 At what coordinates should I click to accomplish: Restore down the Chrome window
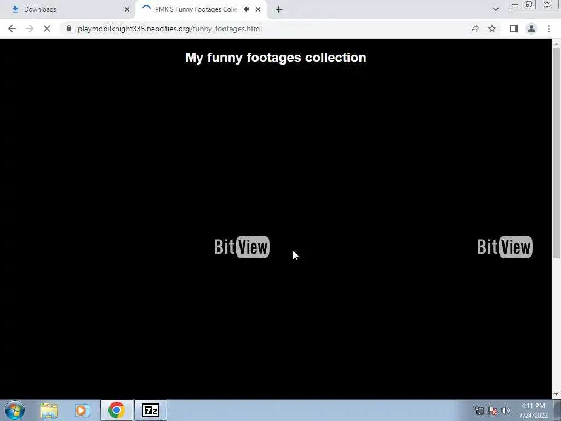click(x=528, y=4)
